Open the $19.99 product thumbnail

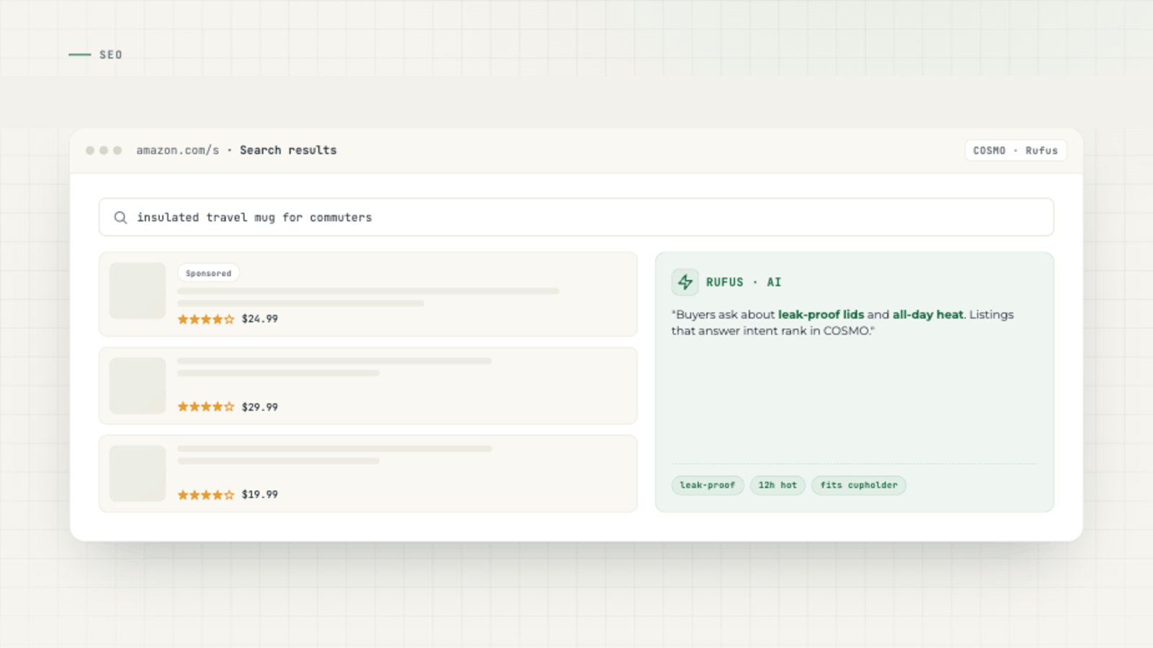pos(138,473)
